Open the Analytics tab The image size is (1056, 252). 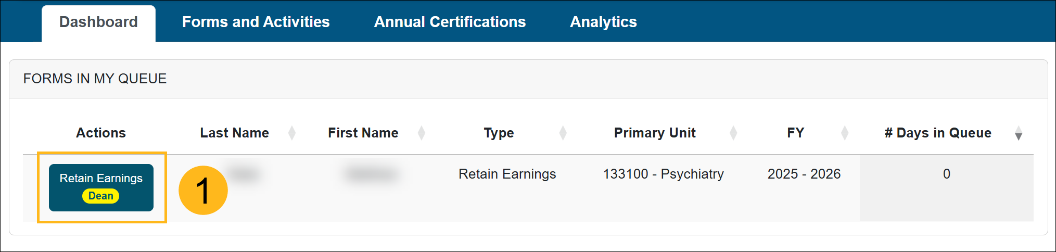click(603, 22)
